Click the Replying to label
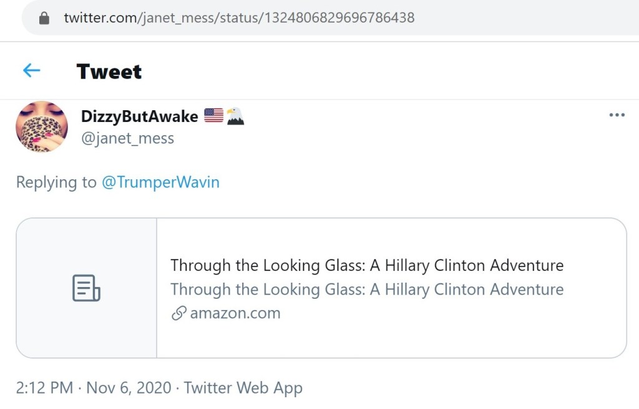639x409 pixels. click(56, 182)
